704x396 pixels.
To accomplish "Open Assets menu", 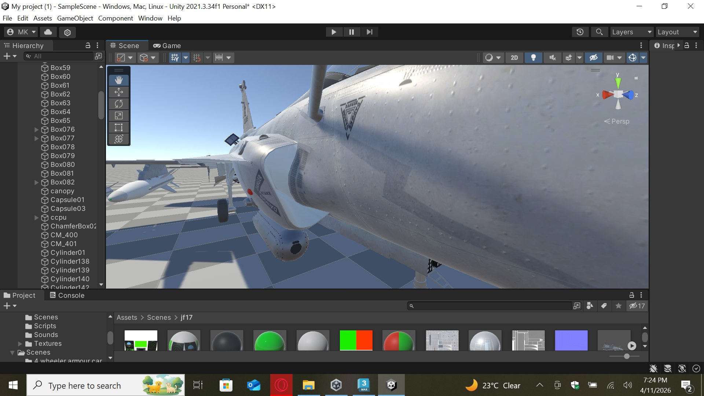I will [43, 18].
